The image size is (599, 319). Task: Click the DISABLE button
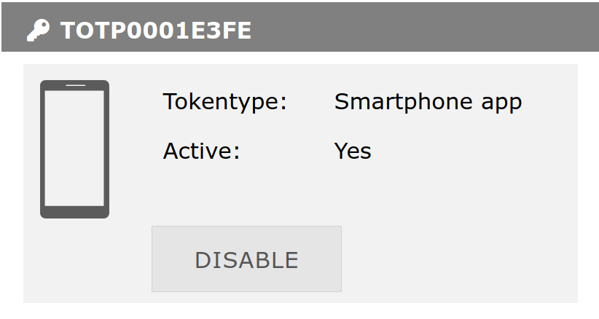[246, 259]
